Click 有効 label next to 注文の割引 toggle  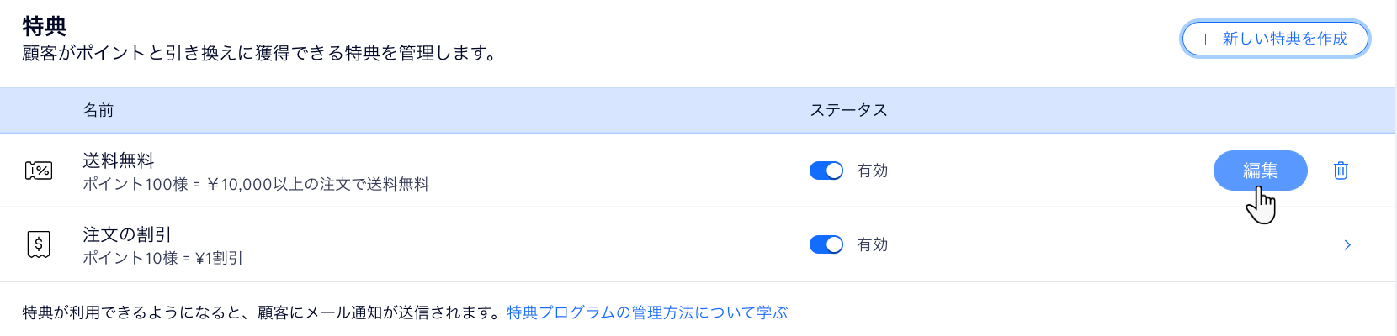(x=872, y=244)
